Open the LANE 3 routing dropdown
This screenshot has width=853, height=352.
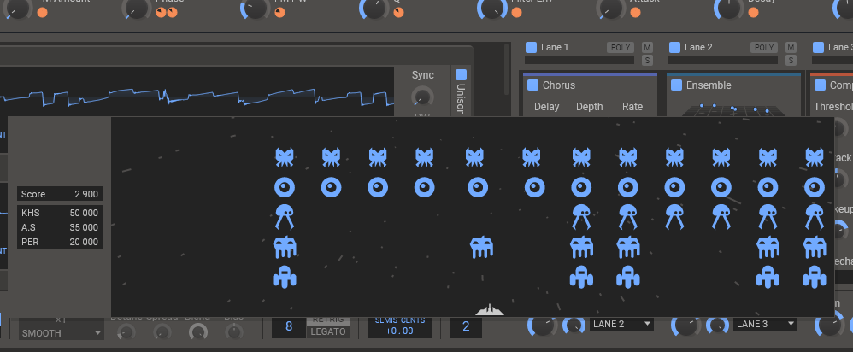(765, 324)
